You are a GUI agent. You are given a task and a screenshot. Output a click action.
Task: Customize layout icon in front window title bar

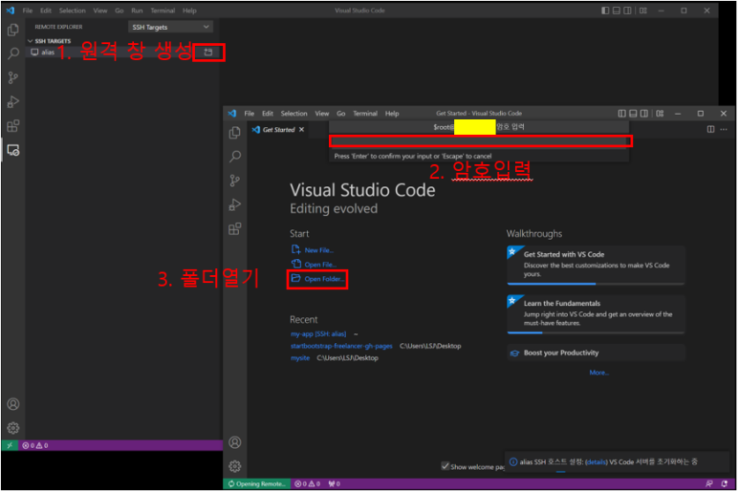coord(660,114)
